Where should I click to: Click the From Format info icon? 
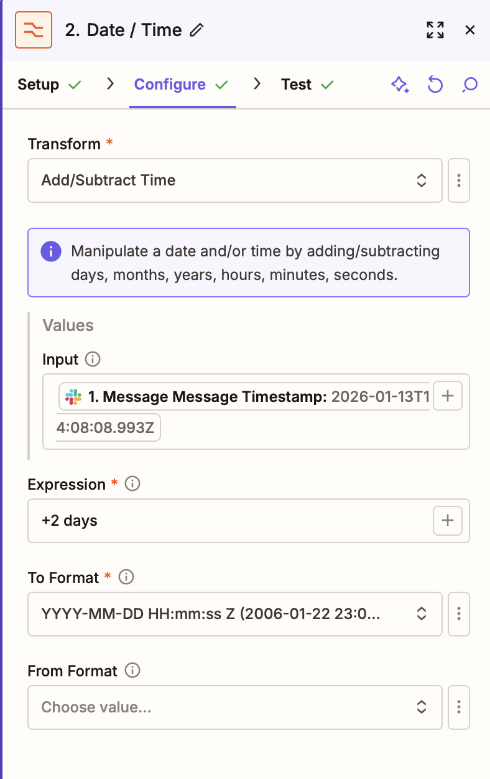click(x=132, y=671)
